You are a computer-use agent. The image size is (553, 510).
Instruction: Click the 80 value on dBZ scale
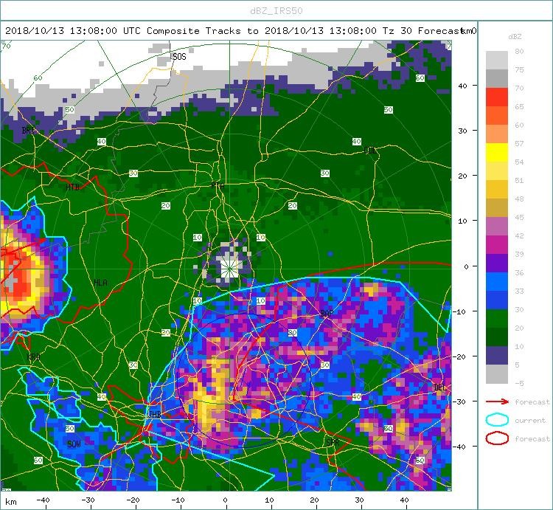point(519,51)
